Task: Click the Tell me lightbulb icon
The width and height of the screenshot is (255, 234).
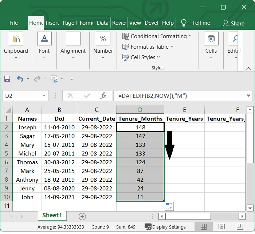Action: [184, 23]
